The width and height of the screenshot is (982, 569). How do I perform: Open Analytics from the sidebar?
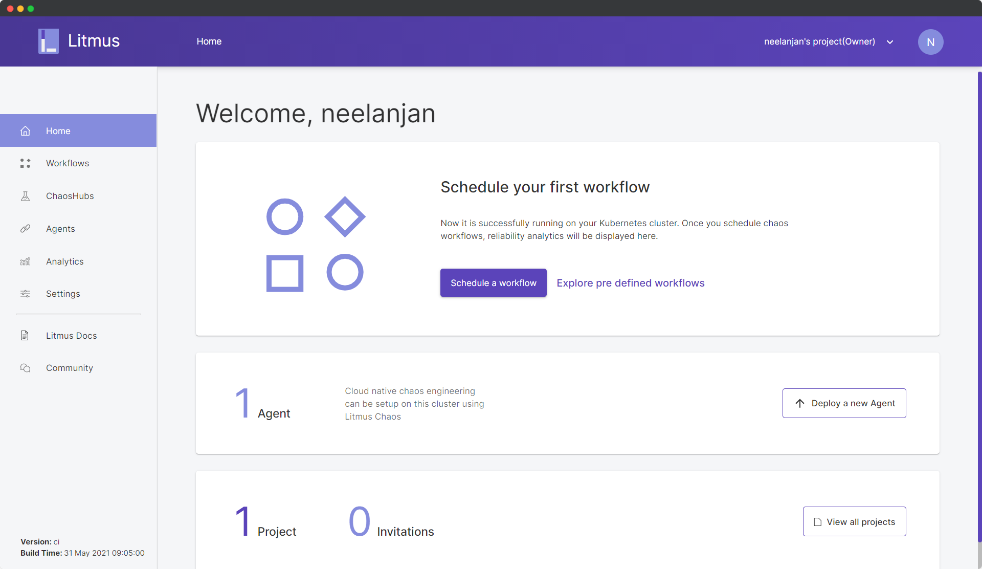click(78, 261)
